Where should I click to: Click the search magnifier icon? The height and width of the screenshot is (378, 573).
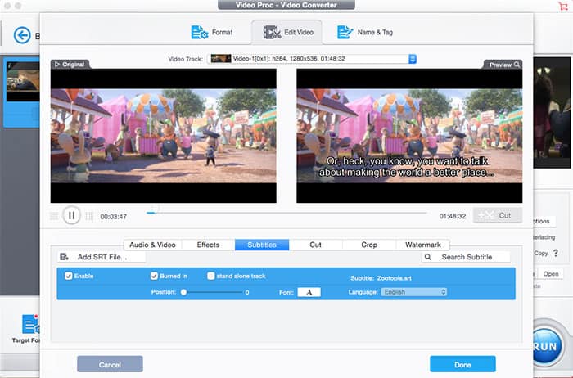(428, 257)
